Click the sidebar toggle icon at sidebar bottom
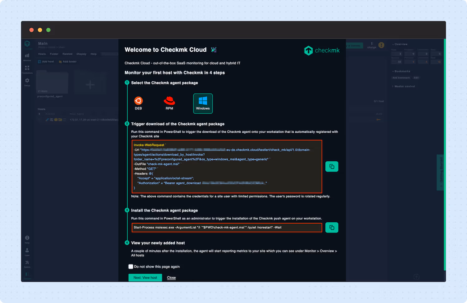 pos(27,274)
